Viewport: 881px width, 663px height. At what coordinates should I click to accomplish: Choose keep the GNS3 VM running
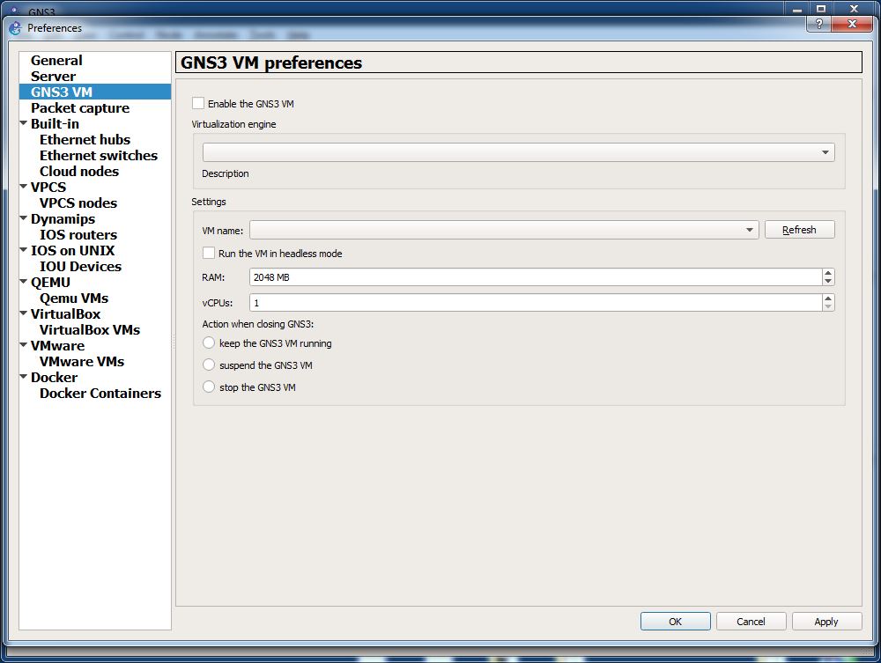pos(209,343)
